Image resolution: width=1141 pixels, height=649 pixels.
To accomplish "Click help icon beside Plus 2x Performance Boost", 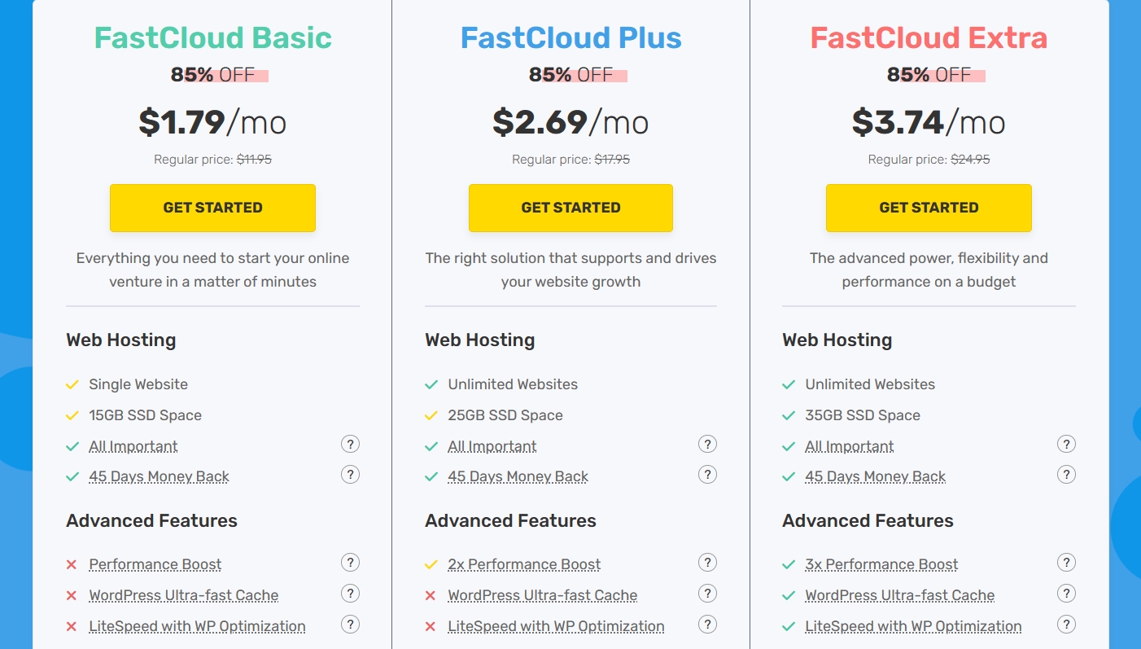I will [x=708, y=563].
